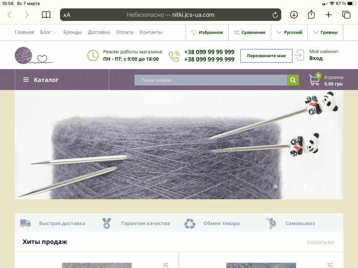The width and height of the screenshot is (358, 268).
Task: Open the Сравнение comparison list
Action: point(249,32)
